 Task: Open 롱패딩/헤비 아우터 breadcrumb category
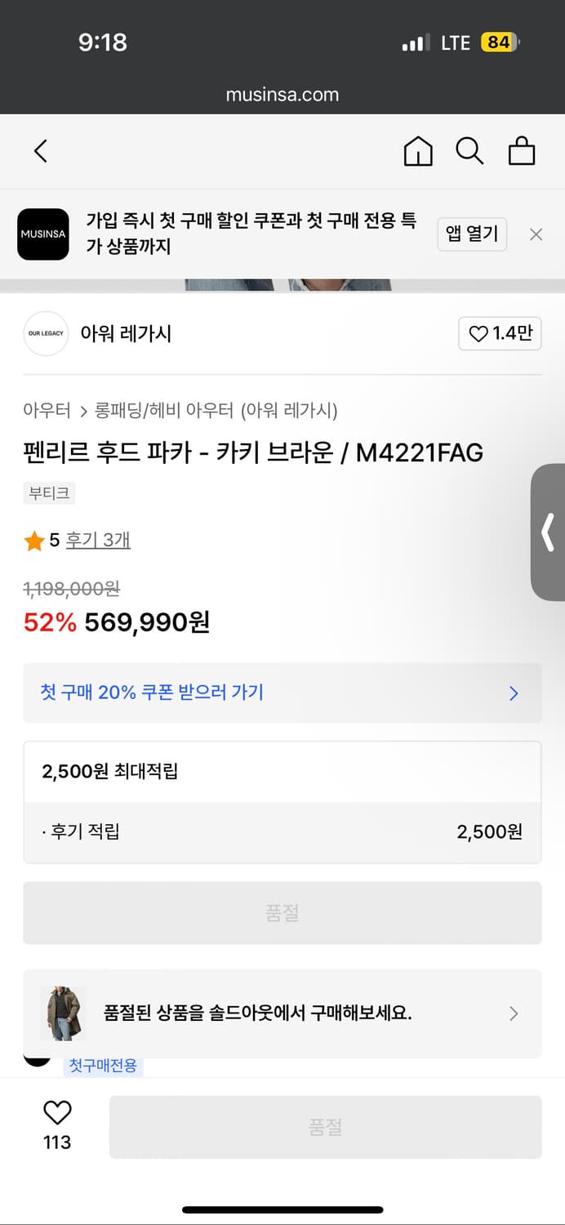coord(167,410)
